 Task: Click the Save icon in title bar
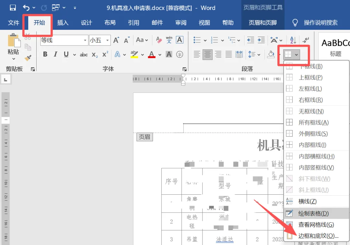point(13,8)
